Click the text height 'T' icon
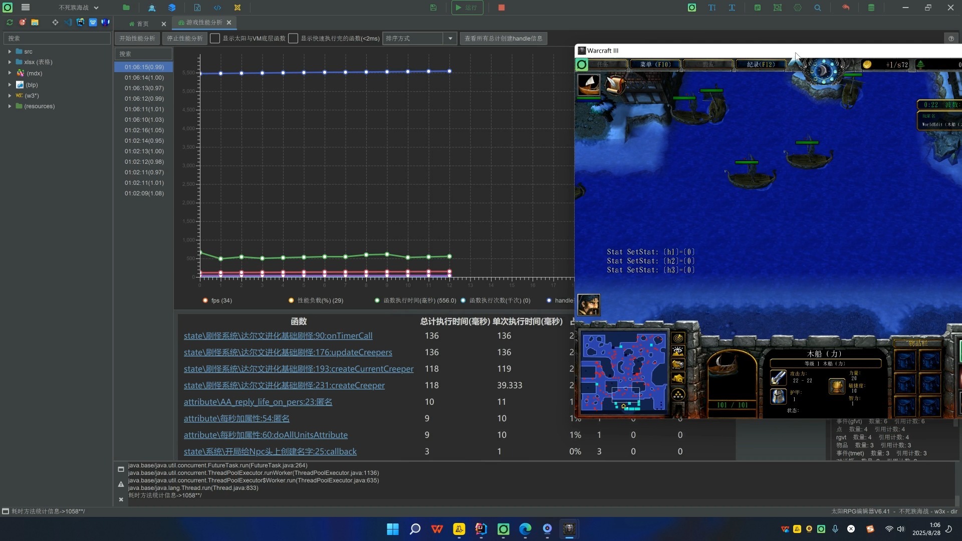Viewport: 962px width, 541px height. pos(712,8)
